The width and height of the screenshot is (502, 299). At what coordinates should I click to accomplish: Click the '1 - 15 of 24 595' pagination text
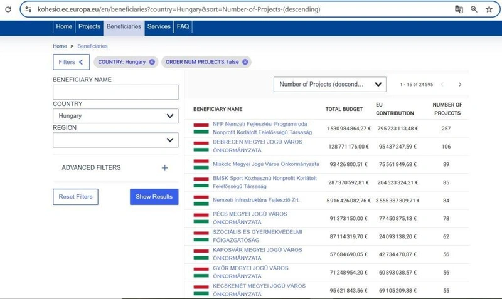(x=416, y=85)
